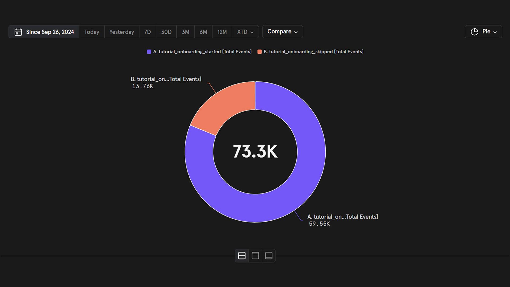Image resolution: width=510 pixels, height=287 pixels.
Task: Select the table-focused layout icon
Action: (269, 256)
